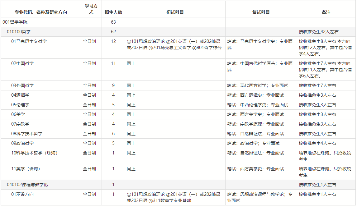Image resolution: width=357 pixels, height=207 pixels.
Task: Click the 笔试：中西伦理学史 retest cell
Action: (x=258, y=105)
